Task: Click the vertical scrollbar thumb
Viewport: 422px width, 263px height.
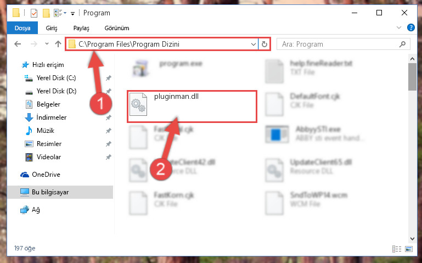Action: (x=412, y=77)
